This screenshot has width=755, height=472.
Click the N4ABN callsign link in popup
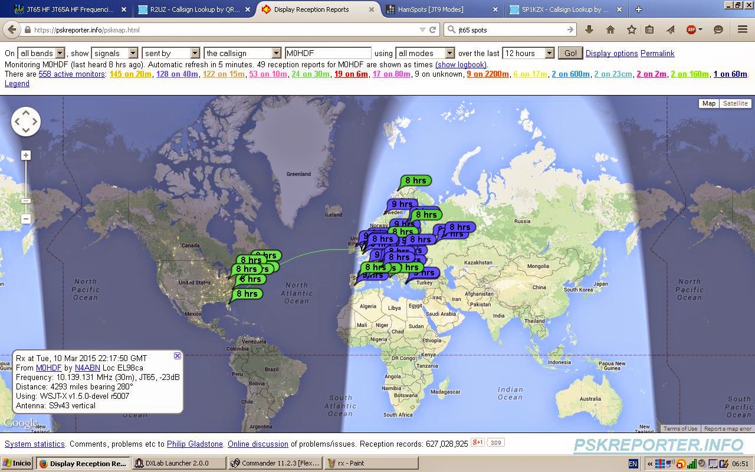pos(87,368)
